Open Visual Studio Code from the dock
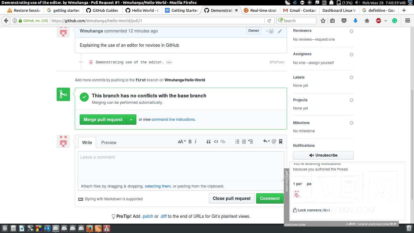Screen dimensions: 414x233 point(47,228)
